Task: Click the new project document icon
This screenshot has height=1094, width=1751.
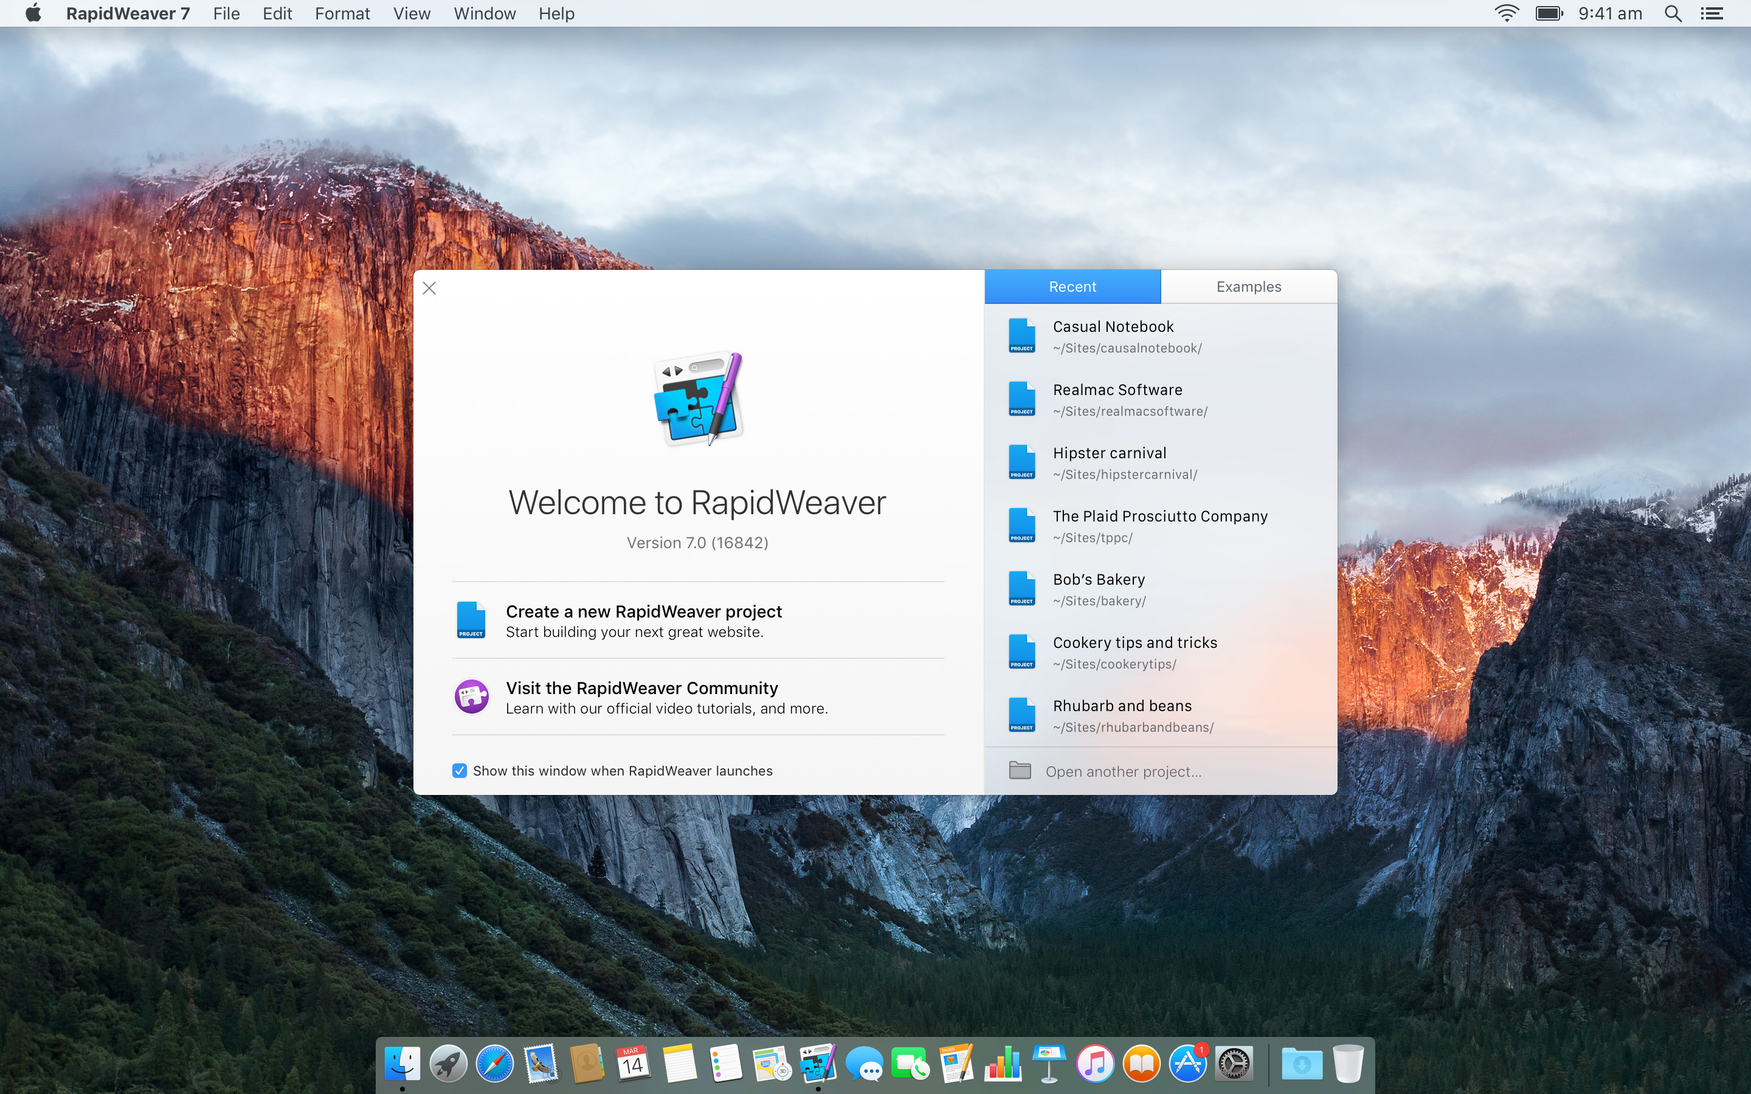Action: pyautogui.click(x=471, y=620)
